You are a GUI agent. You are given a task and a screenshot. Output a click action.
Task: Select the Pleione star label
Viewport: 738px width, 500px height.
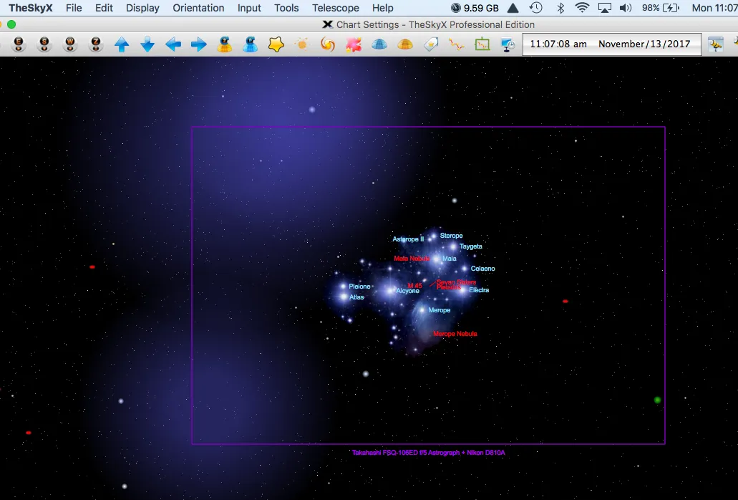coord(359,287)
